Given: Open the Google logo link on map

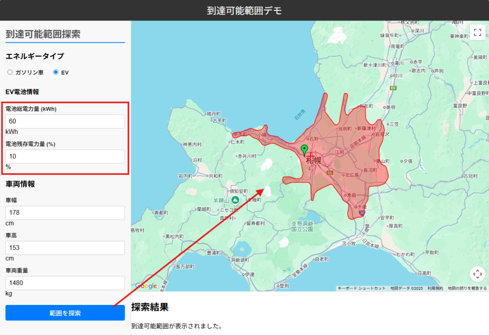Looking at the screenshot, I should 146,286.
